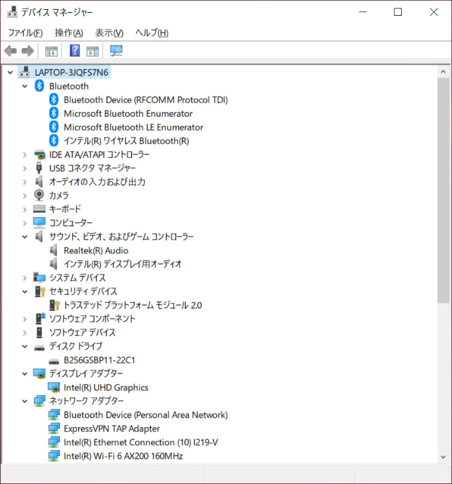This screenshot has width=452, height=484.
Task: Click the Realtek(R) Audio speaker icon
Action: tap(53, 250)
